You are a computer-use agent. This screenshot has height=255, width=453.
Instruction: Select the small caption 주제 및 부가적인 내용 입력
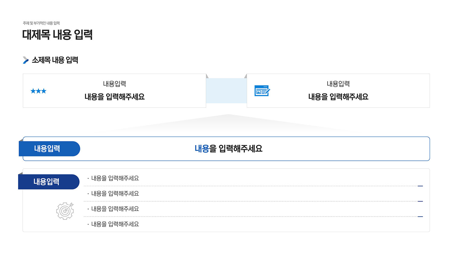41,23
